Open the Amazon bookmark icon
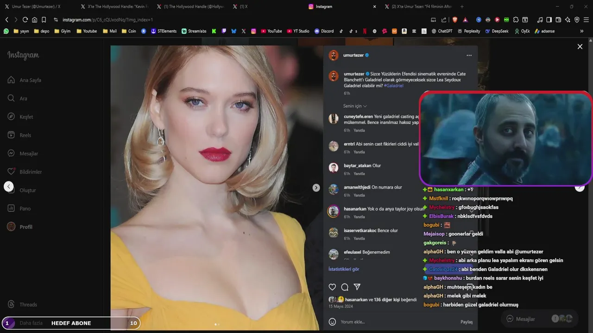The image size is (593, 333). coord(404,31)
